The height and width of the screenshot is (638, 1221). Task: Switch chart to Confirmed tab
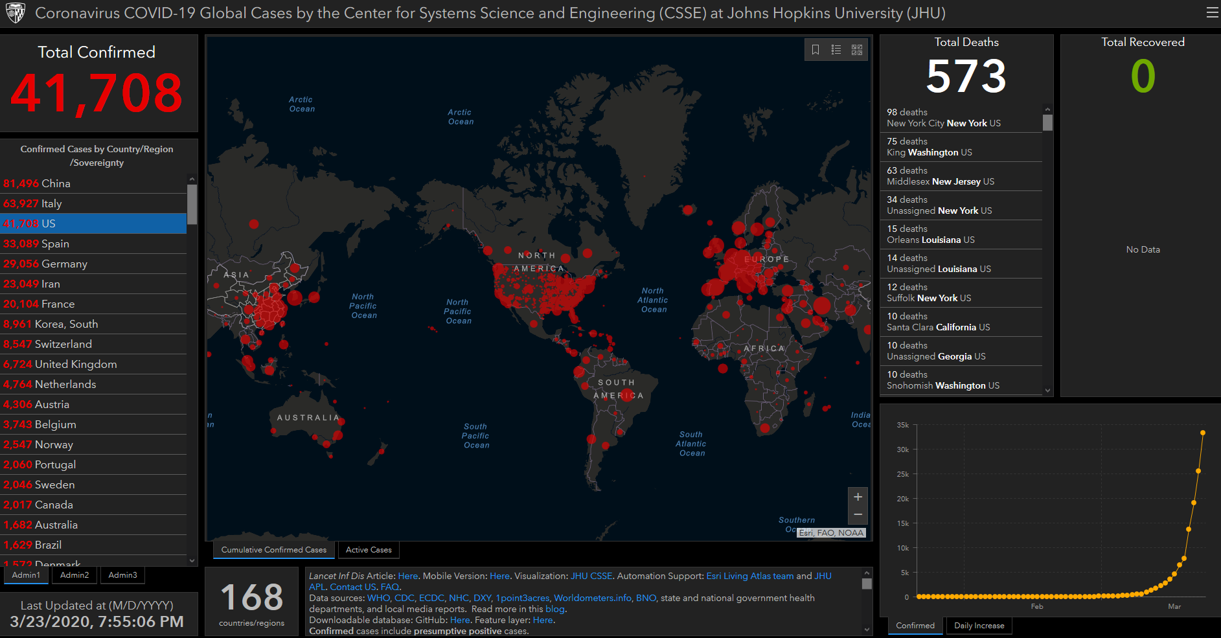(915, 626)
